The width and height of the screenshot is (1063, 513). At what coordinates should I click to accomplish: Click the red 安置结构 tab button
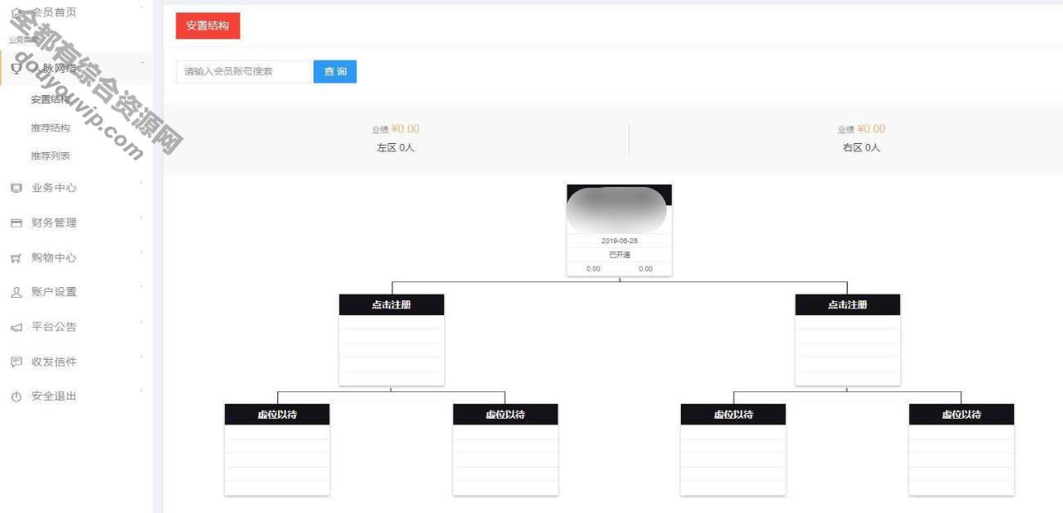coord(208,26)
